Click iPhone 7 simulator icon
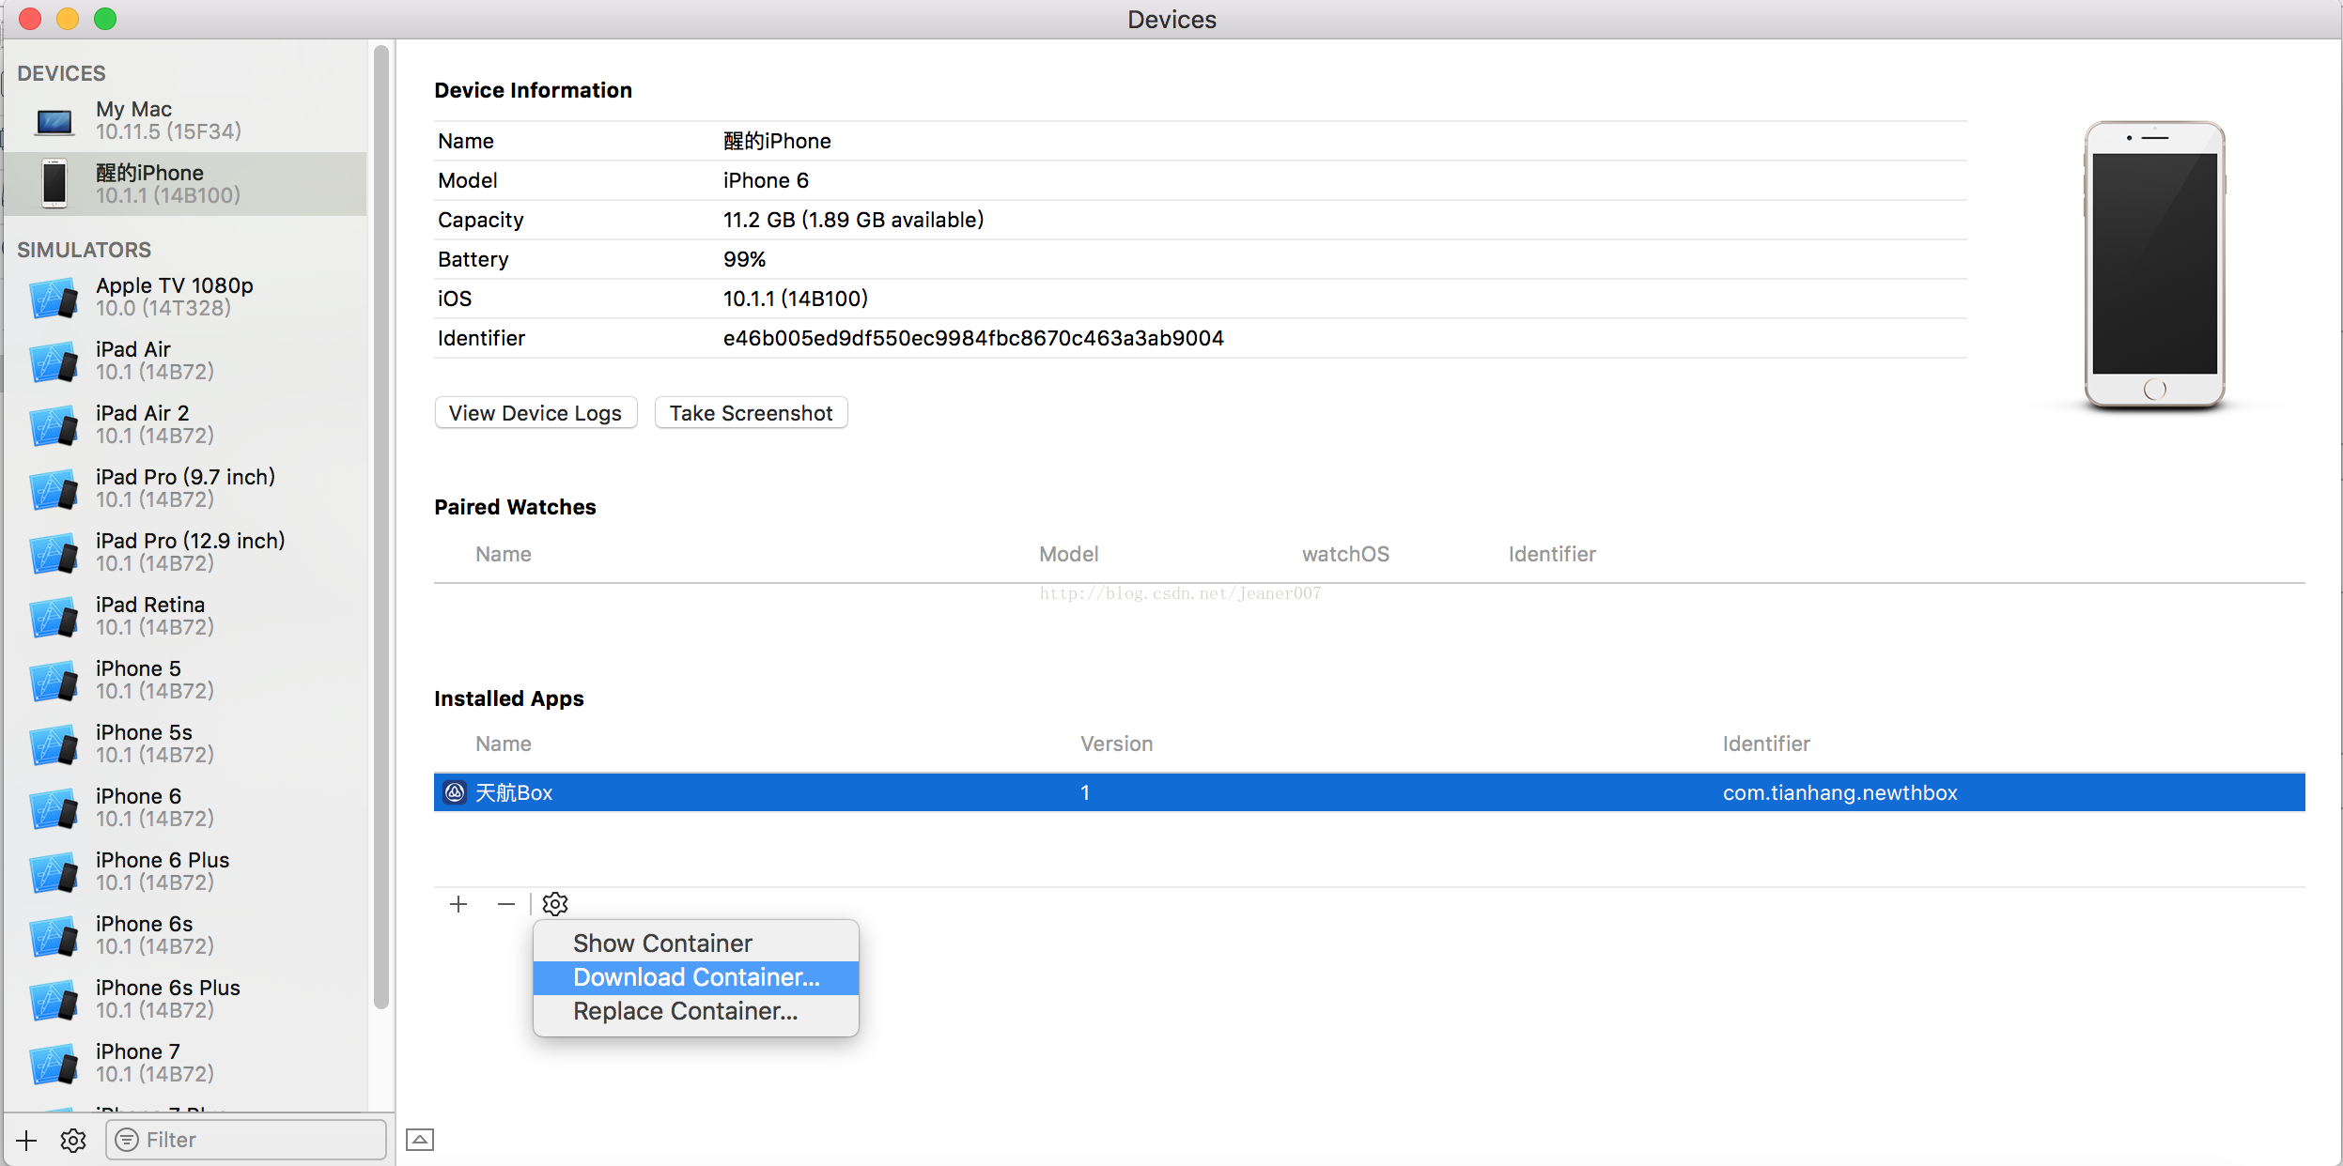Image resolution: width=2343 pixels, height=1166 pixels. (x=54, y=1064)
